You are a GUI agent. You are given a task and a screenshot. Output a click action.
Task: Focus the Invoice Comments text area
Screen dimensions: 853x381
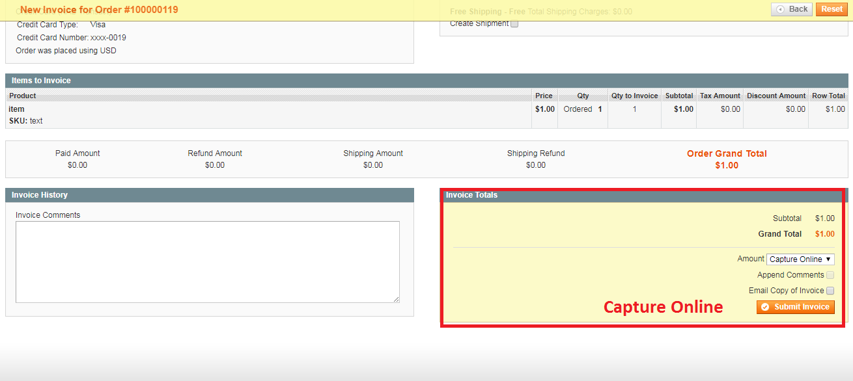[207, 261]
